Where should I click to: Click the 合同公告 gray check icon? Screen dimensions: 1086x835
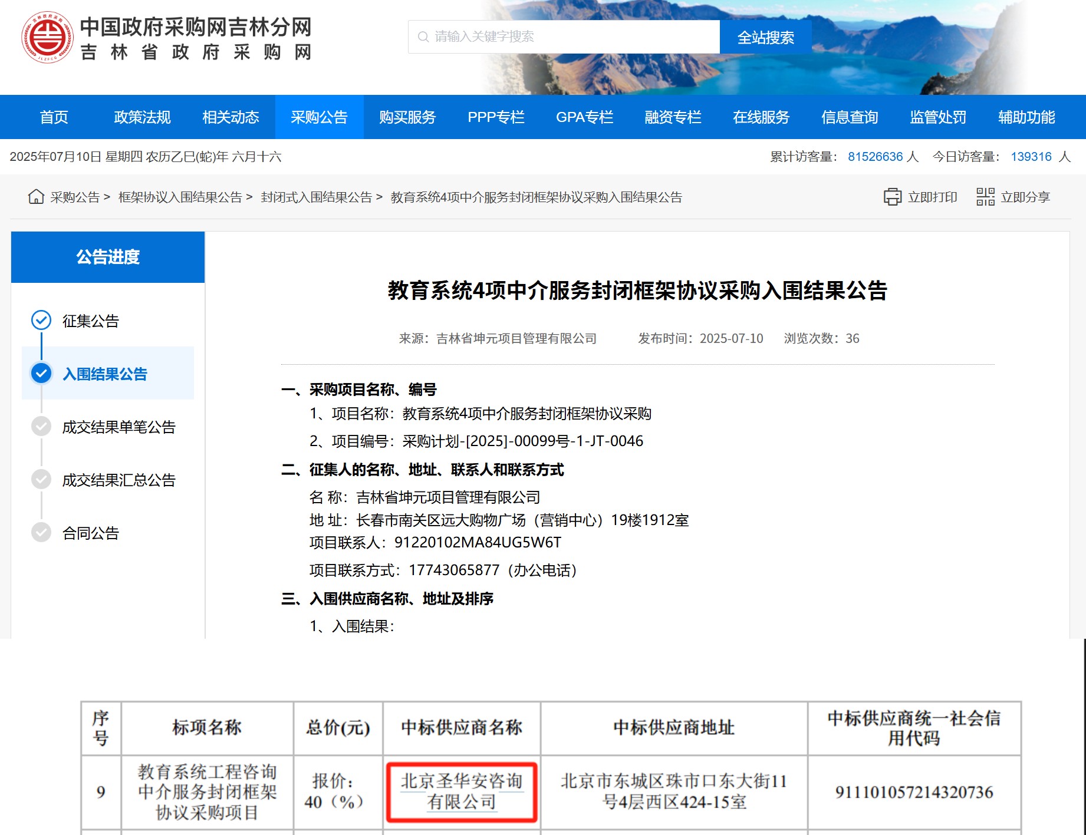[x=41, y=532]
